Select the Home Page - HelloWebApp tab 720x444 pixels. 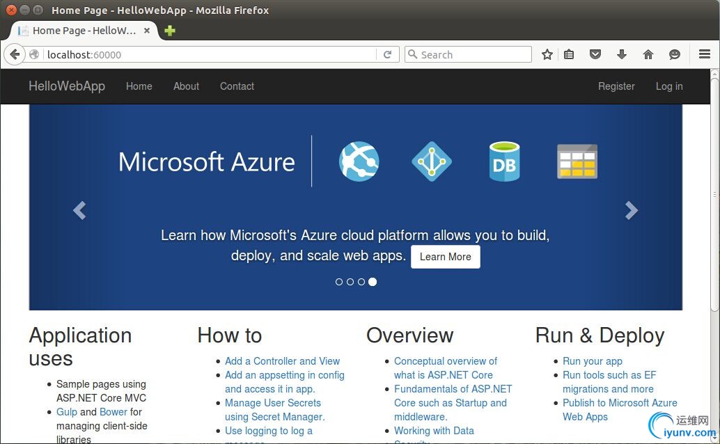[x=84, y=31]
